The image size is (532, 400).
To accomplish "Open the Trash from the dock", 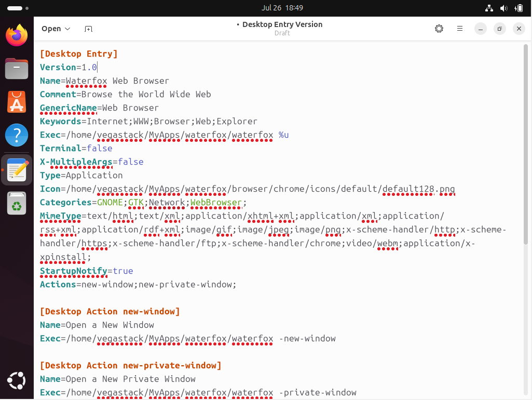I will tap(17, 203).
